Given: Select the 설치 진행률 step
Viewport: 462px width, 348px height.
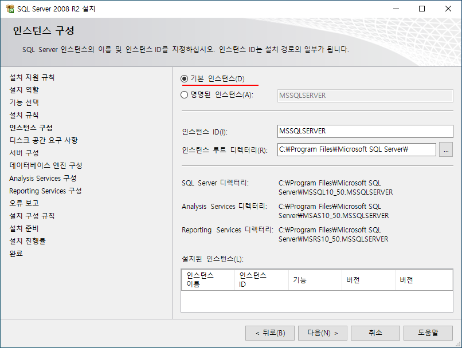Looking at the screenshot, I should click(x=28, y=241).
